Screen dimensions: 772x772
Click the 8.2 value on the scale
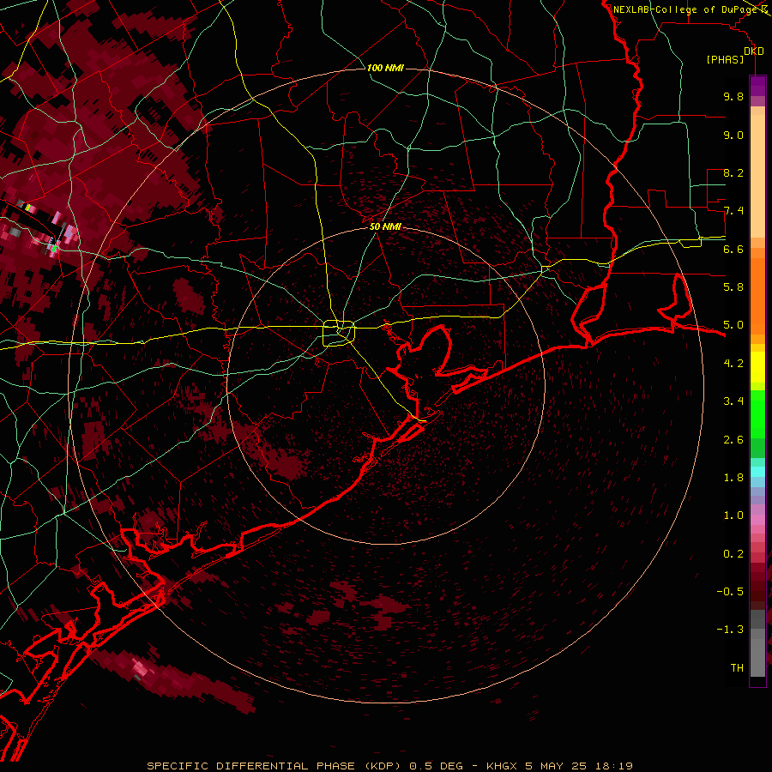(733, 172)
